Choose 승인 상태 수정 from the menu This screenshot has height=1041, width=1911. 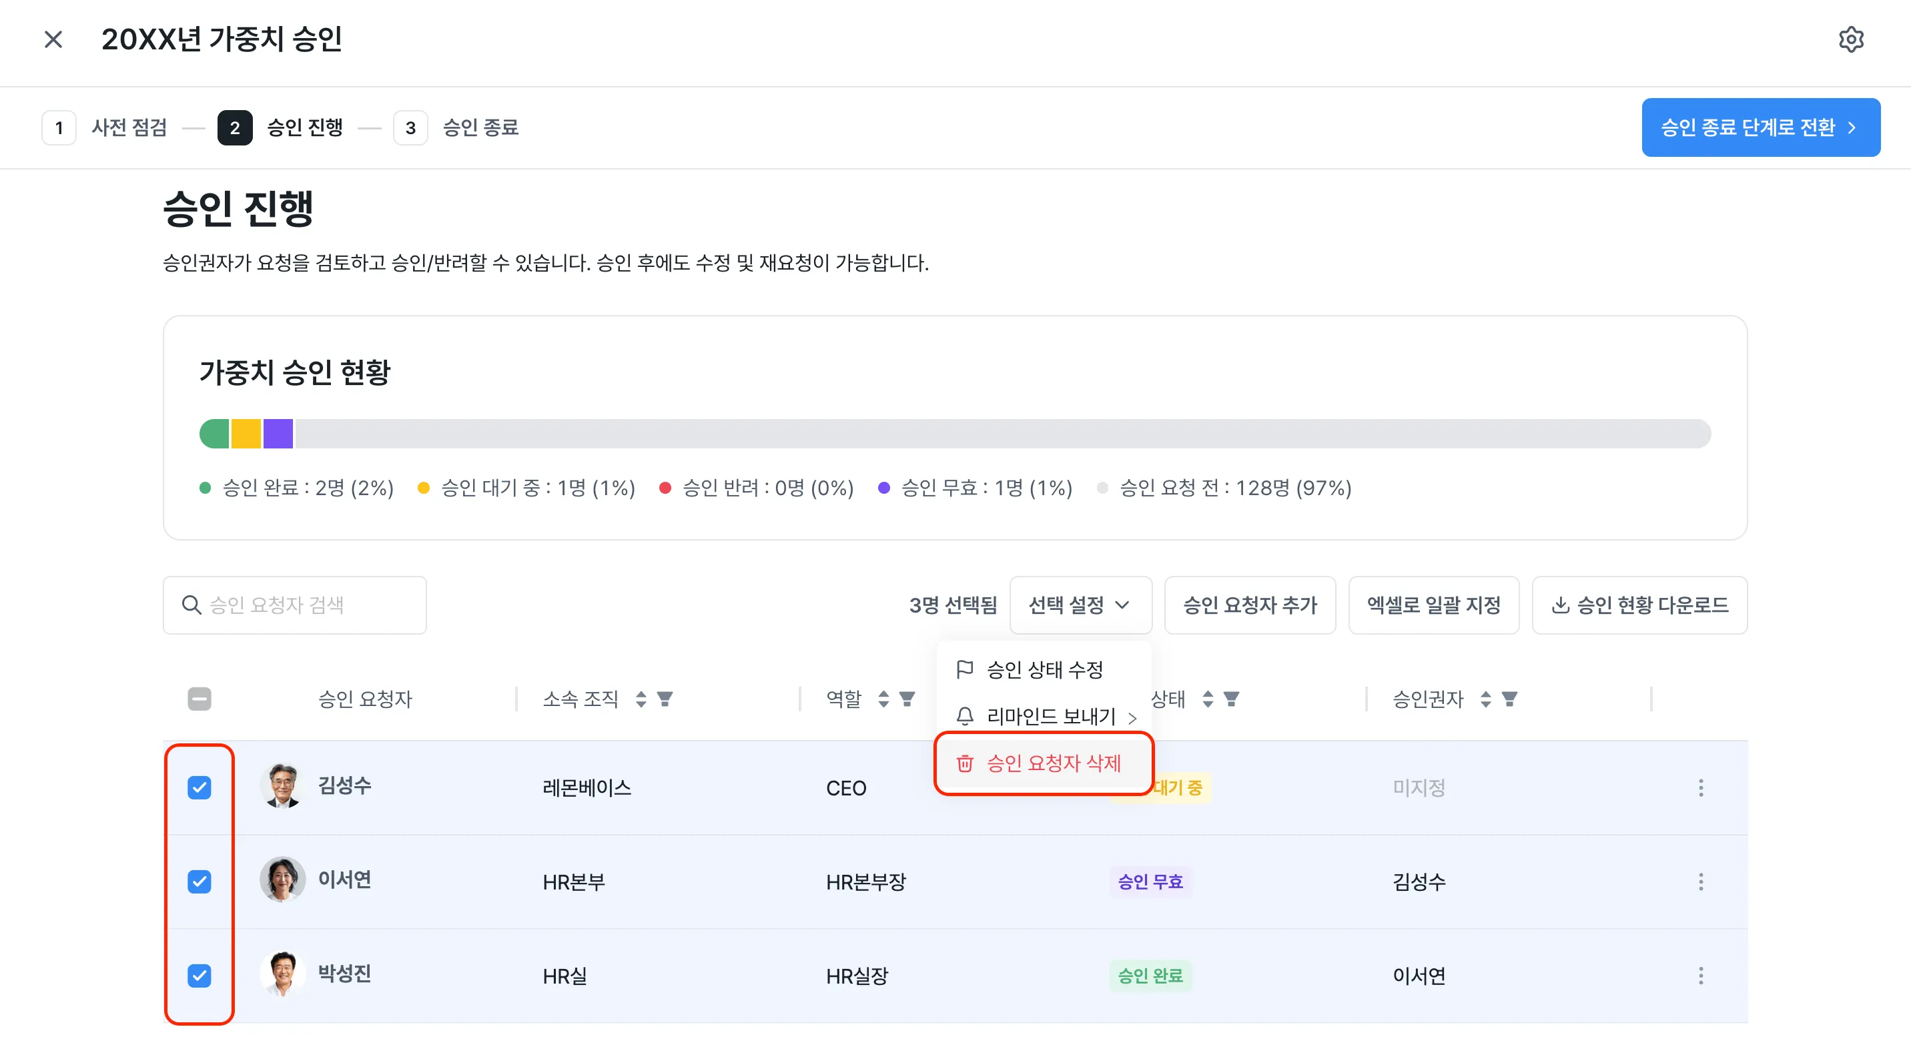pyautogui.click(x=1044, y=670)
